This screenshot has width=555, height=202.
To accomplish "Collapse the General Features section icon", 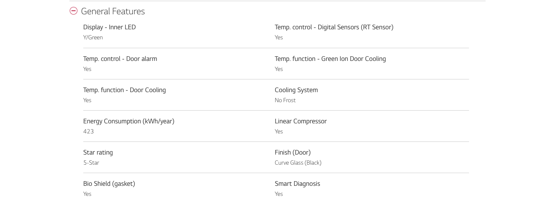I will [74, 11].
